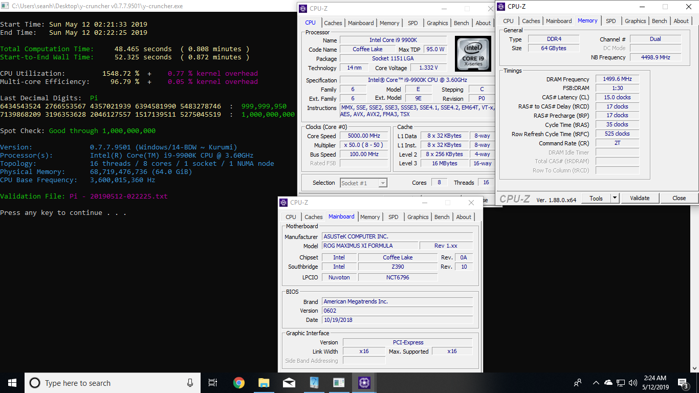Click the NB Frequency value 4498.9 MHz
The width and height of the screenshot is (699, 393).
coord(656,57)
